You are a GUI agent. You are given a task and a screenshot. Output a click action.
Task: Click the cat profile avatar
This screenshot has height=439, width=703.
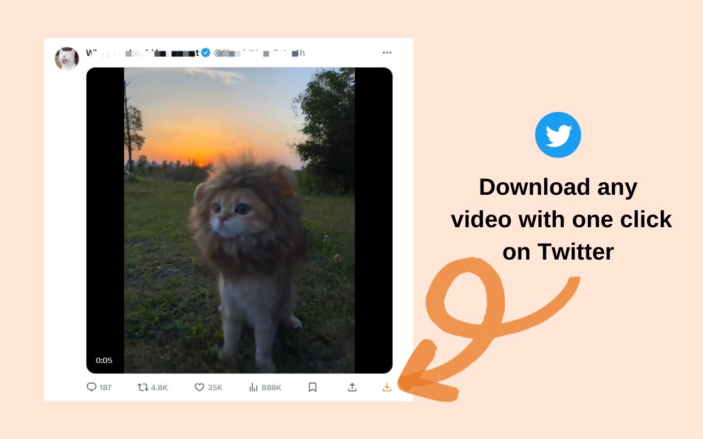pos(67,58)
